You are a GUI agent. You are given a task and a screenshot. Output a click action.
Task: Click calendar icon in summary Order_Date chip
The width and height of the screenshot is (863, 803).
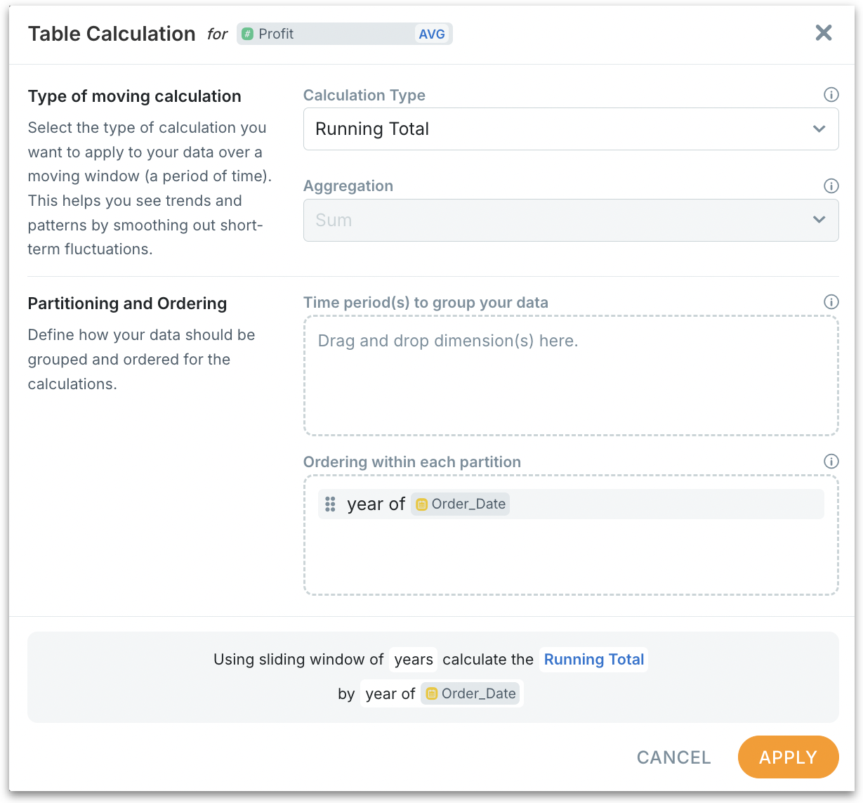point(431,694)
